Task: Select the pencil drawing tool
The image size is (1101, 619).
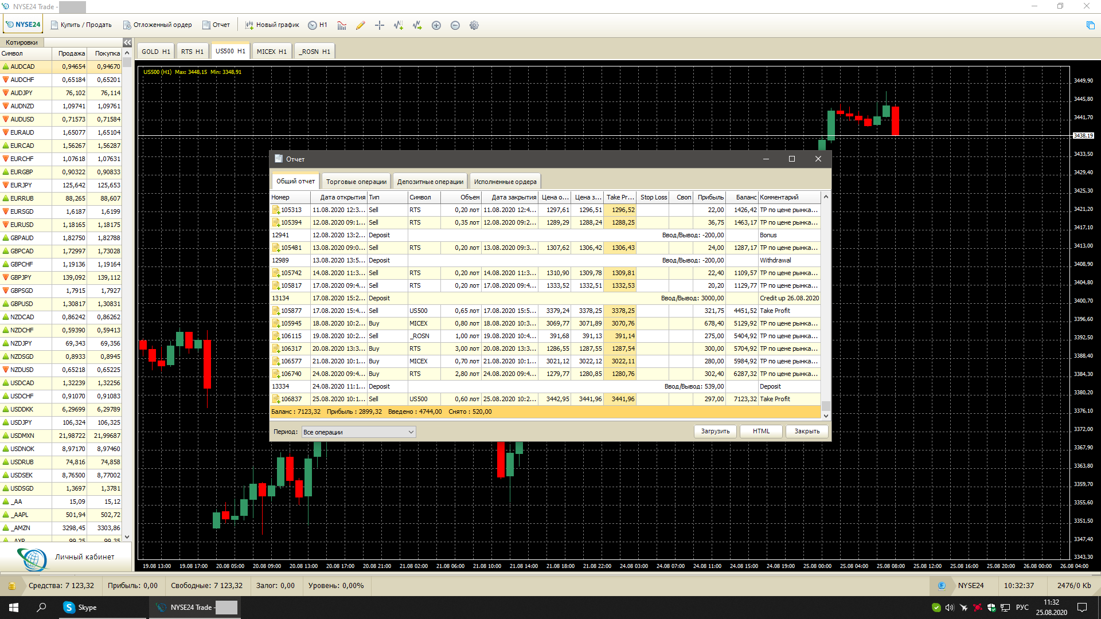Action: (x=361, y=25)
